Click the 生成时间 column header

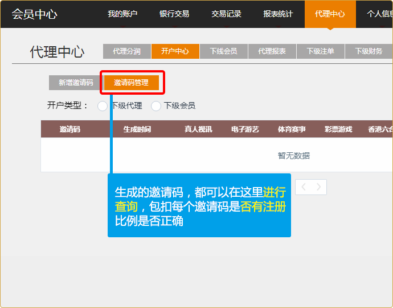pos(137,129)
